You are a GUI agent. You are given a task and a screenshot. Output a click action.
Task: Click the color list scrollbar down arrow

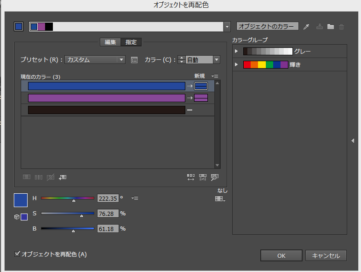[218, 165]
